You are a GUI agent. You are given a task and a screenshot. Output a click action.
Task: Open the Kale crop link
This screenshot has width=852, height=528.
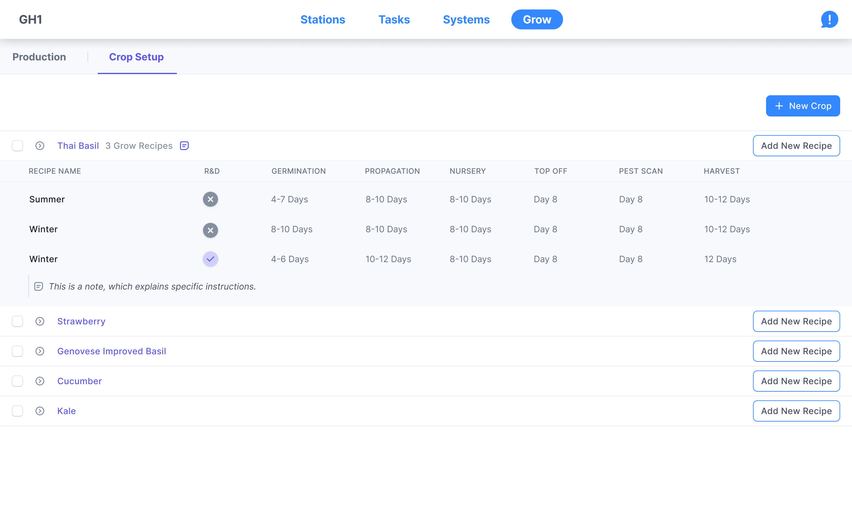point(66,411)
